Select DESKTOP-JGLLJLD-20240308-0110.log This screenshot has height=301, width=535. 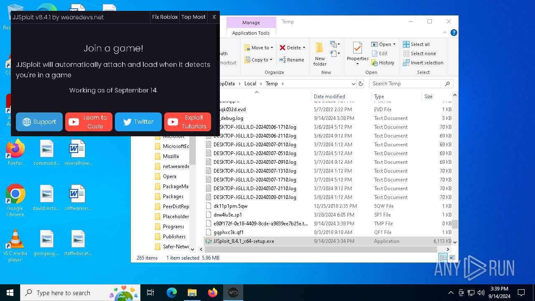pos(328,197)
